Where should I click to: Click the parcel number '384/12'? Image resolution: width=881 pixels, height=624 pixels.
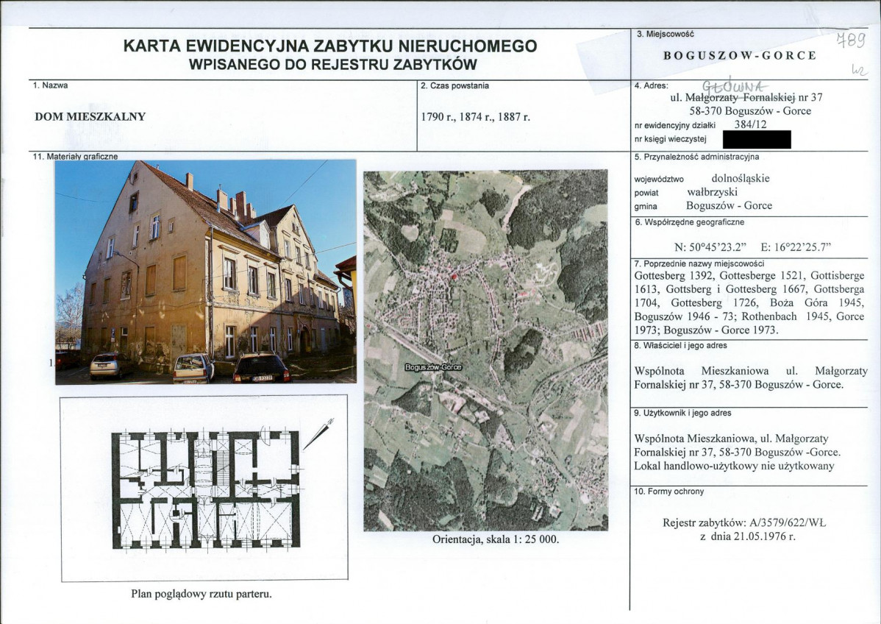[x=750, y=125]
